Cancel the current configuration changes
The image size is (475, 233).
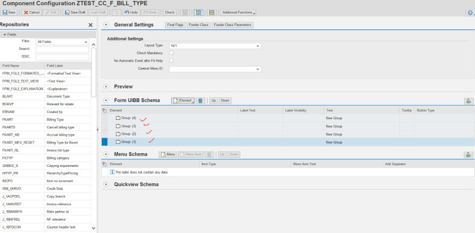32,12
